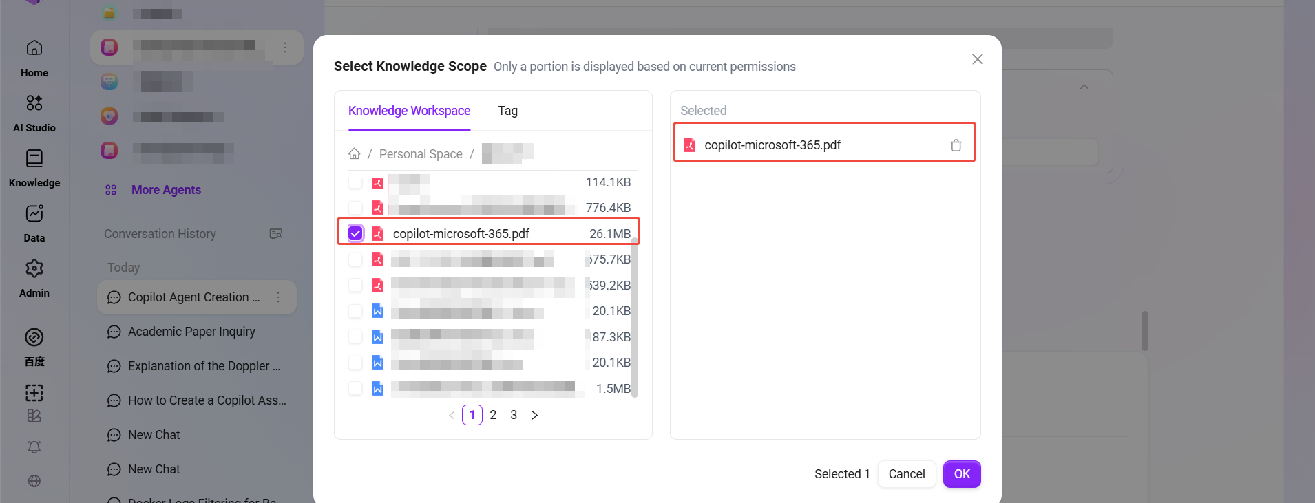Open options menu for Copilot Agent Creation chat
This screenshot has width=1315, height=503.
tap(278, 297)
